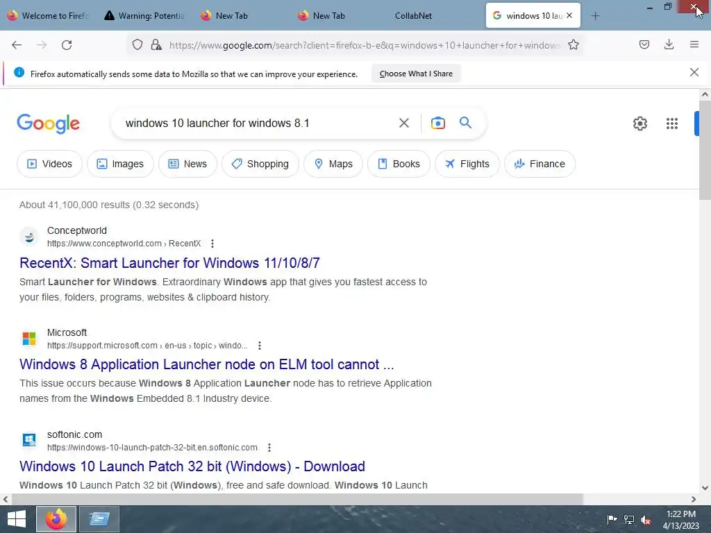The height and width of the screenshot is (533, 711).
Task: Click the scroll left arrow
Action: 6,500
